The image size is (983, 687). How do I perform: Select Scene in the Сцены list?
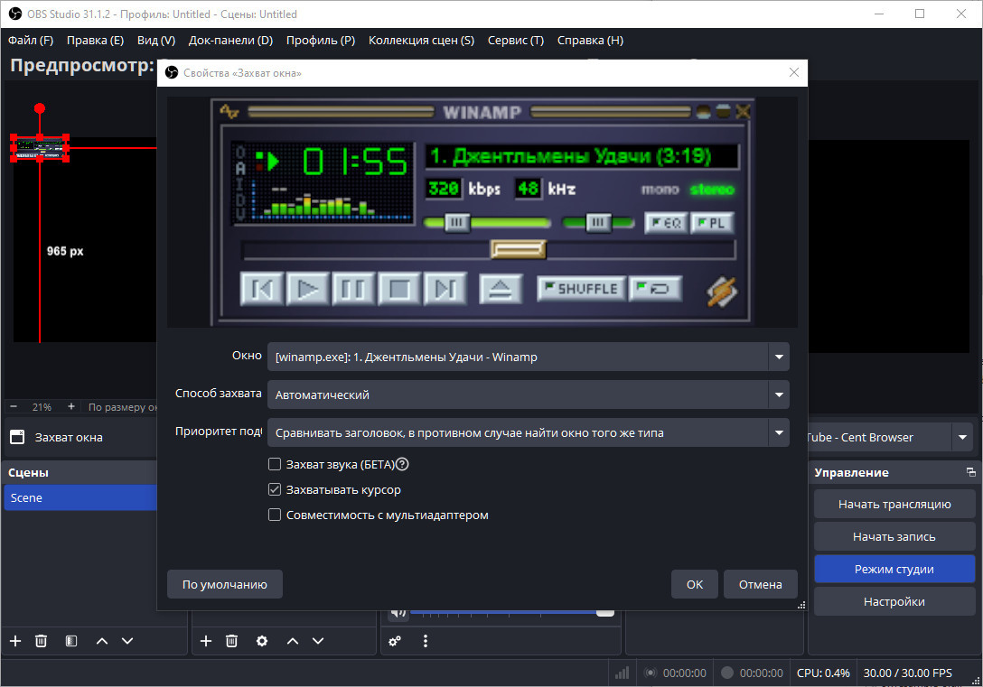80,497
